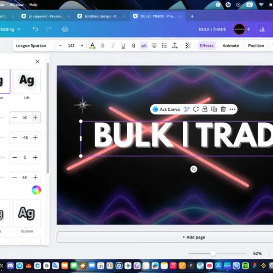
Task: Open the Animate panel
Action: tap(230, 45)
